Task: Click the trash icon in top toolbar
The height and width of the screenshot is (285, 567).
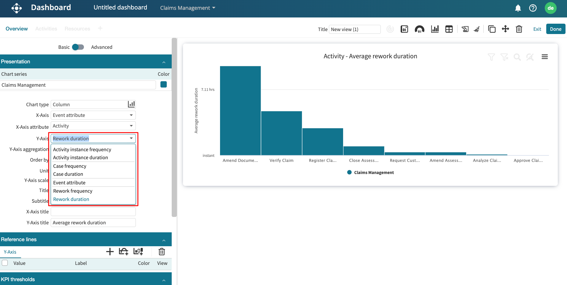Action: click(519, 29)
